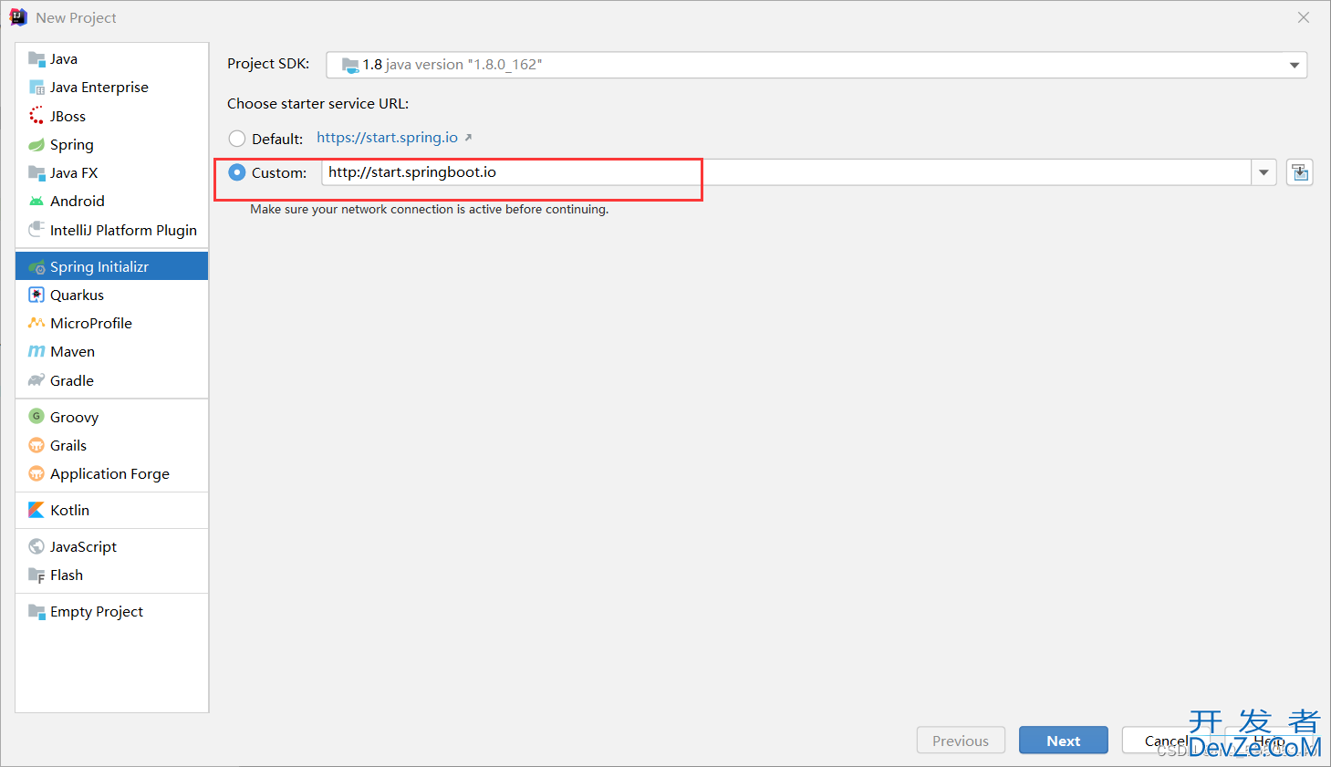Pick Empty Project entry
The image size is (1331, 767).
coord(112,611)
